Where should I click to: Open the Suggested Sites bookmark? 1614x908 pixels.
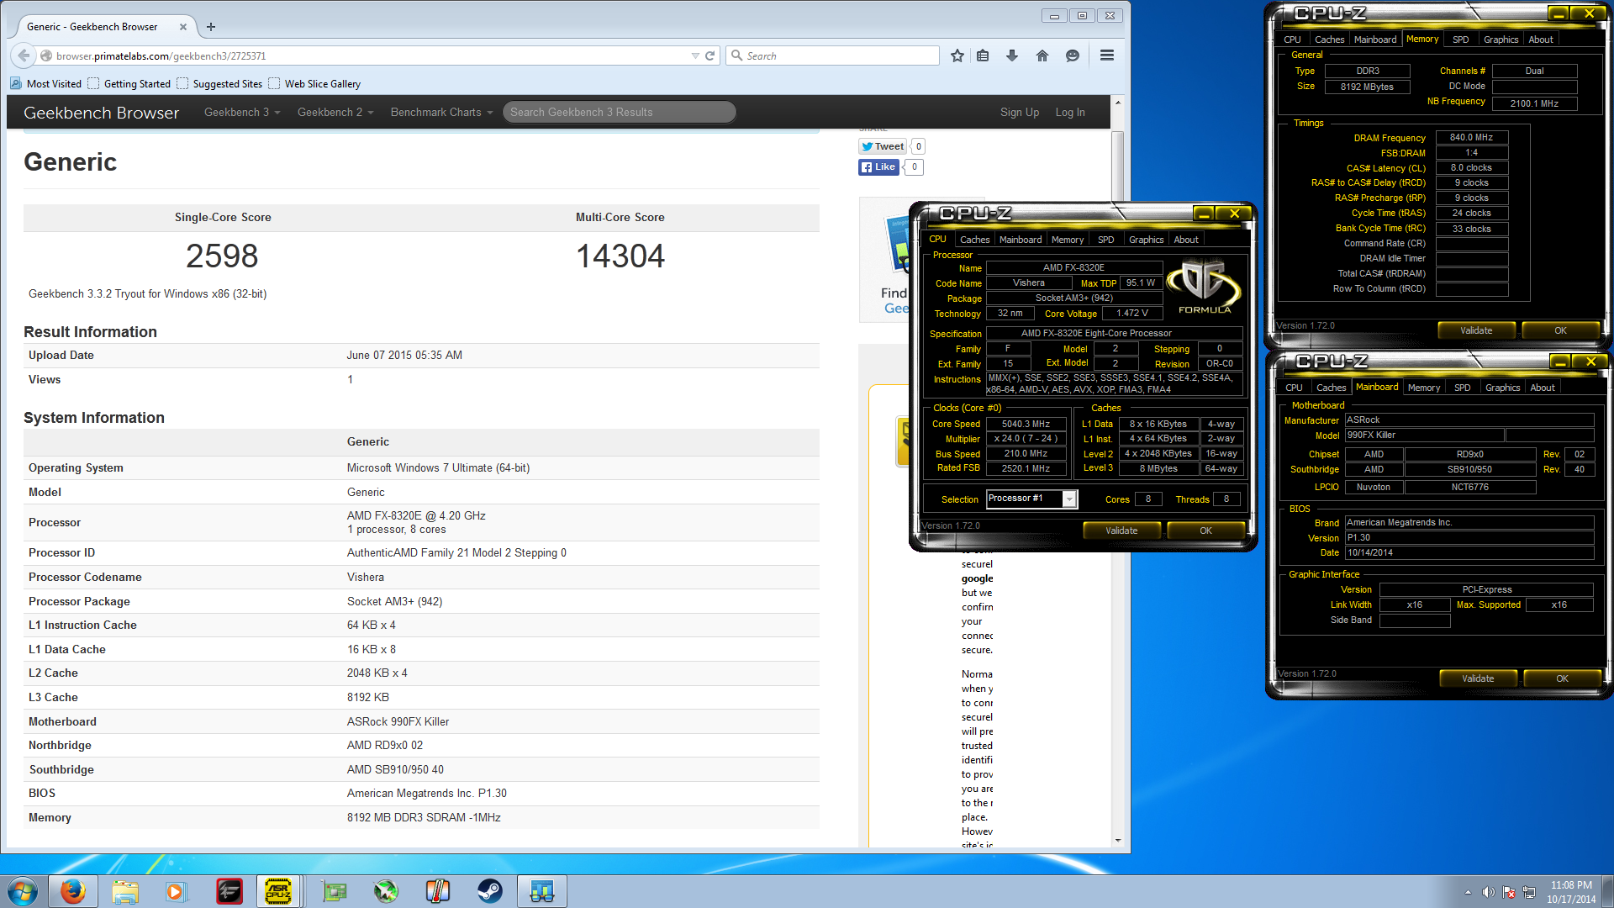tap(219, 83)
